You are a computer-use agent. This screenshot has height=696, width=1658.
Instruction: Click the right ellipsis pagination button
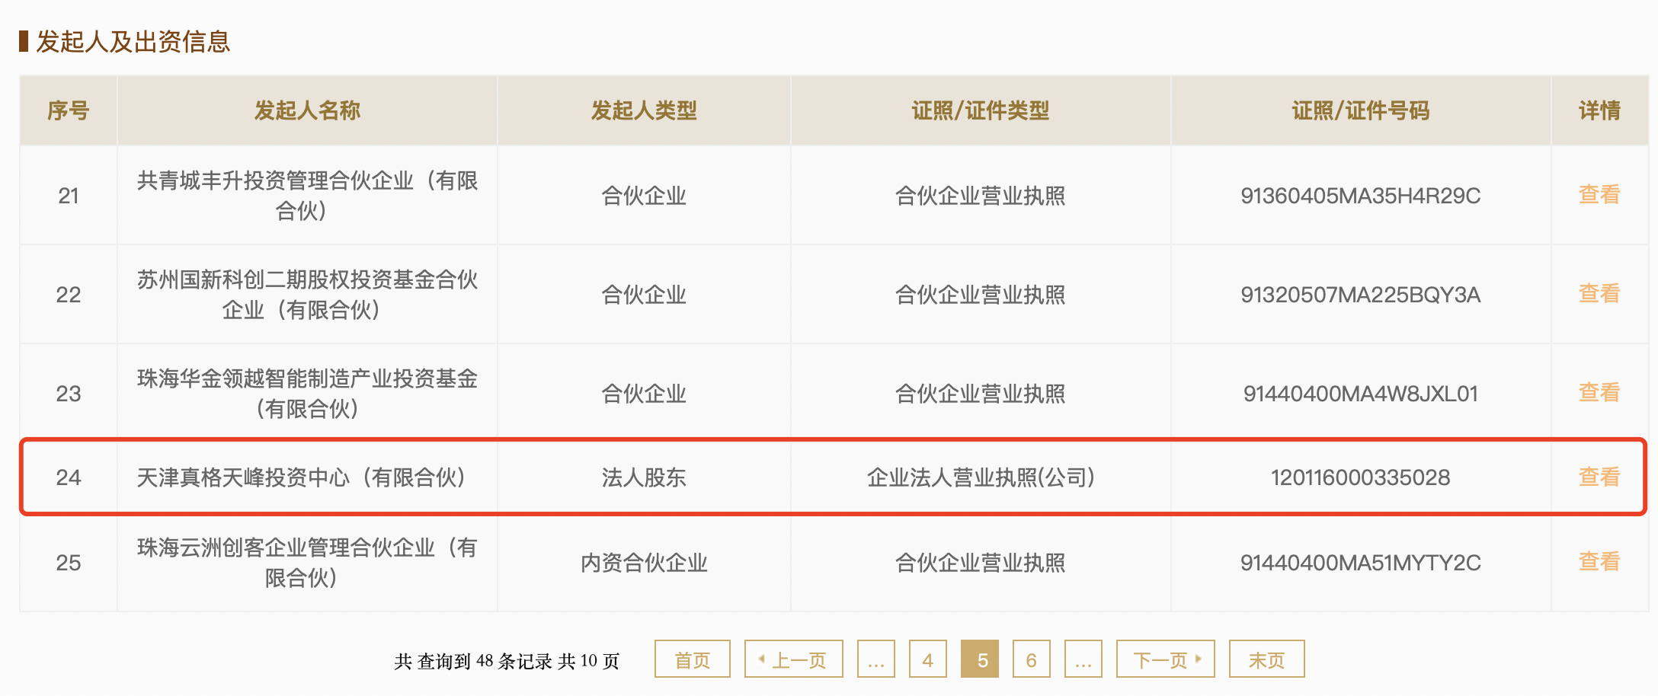coord(1083,659)
